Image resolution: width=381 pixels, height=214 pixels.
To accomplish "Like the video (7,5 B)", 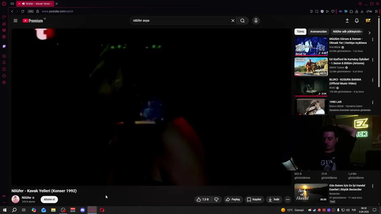I will [x=202, y=199].
